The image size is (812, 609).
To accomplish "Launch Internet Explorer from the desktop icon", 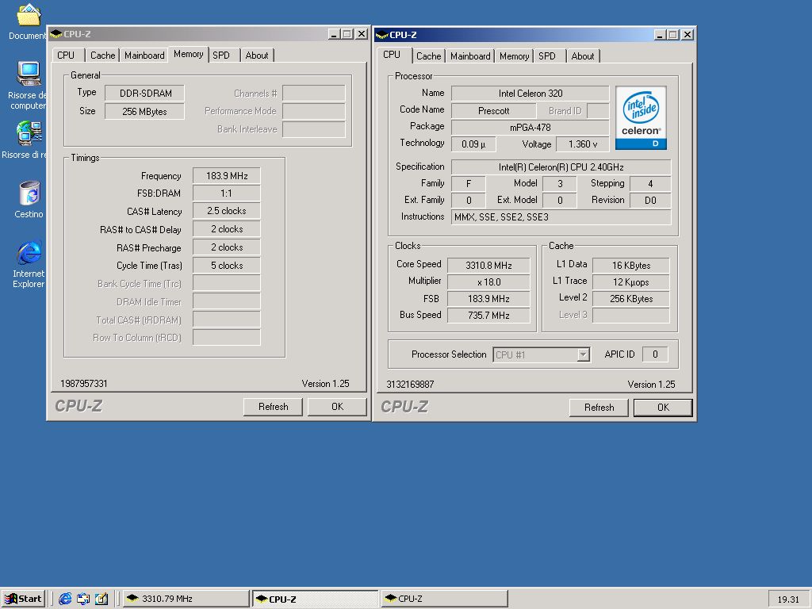I will coord(29,264).
